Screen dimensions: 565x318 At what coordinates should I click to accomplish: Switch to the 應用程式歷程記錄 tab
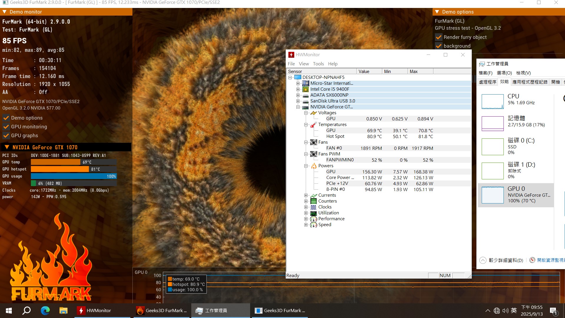tap(530, 82)
